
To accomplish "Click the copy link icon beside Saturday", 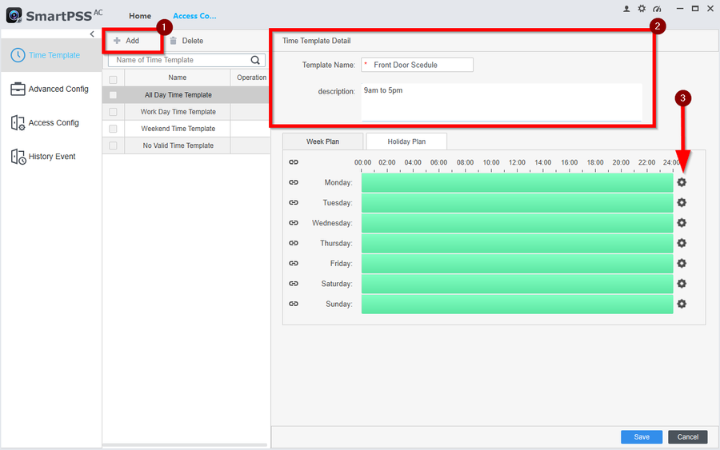I will pos(294,284).
